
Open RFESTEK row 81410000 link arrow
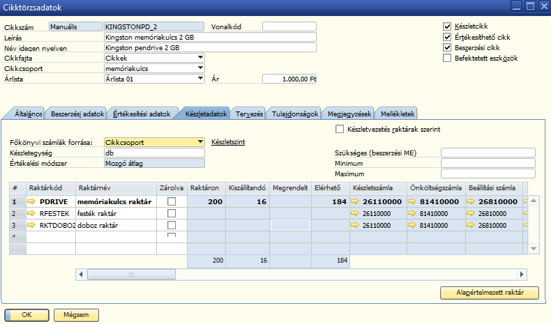click(412, 213)
